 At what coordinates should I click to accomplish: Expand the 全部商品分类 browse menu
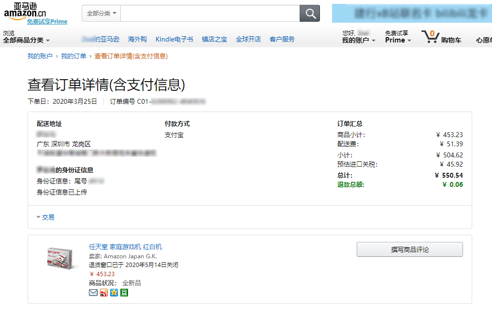tap(27, 40)
